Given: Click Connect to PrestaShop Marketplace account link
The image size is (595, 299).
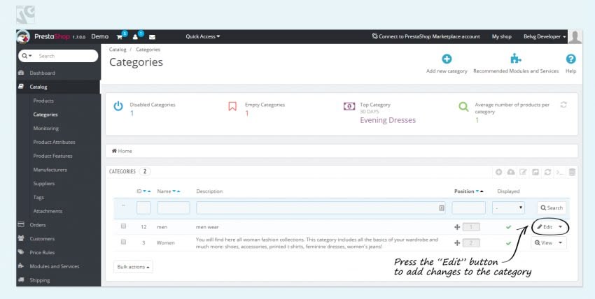Looking at the screenshot, I should (x=426, y=37).
